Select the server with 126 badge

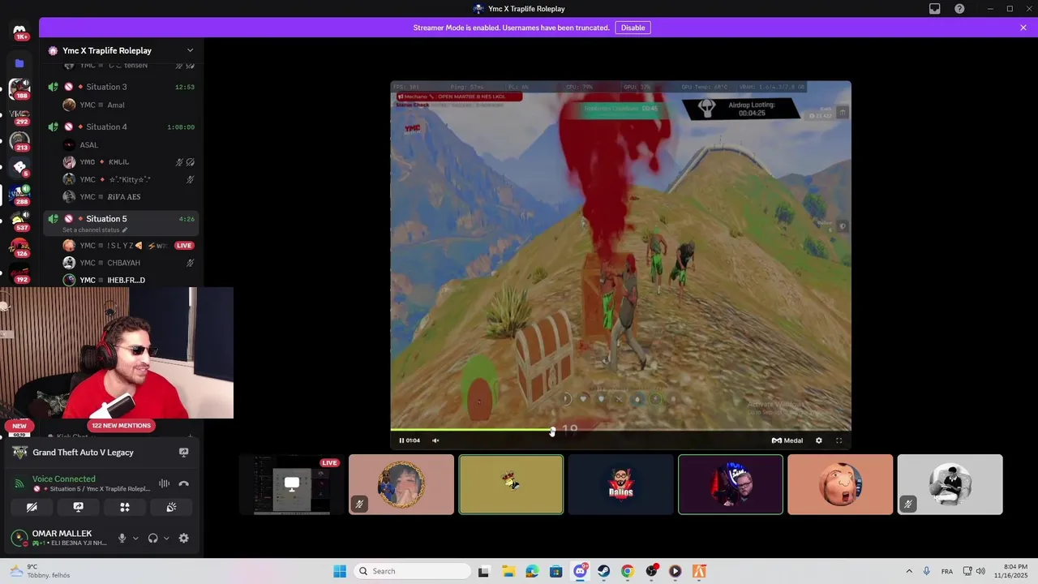tap(19, 247)
